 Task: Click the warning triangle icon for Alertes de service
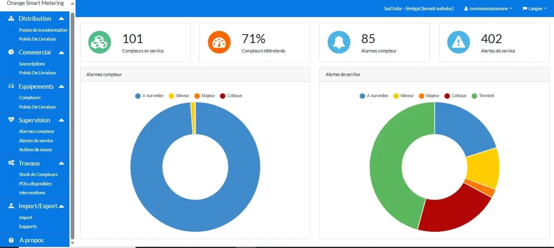[459, 42]
